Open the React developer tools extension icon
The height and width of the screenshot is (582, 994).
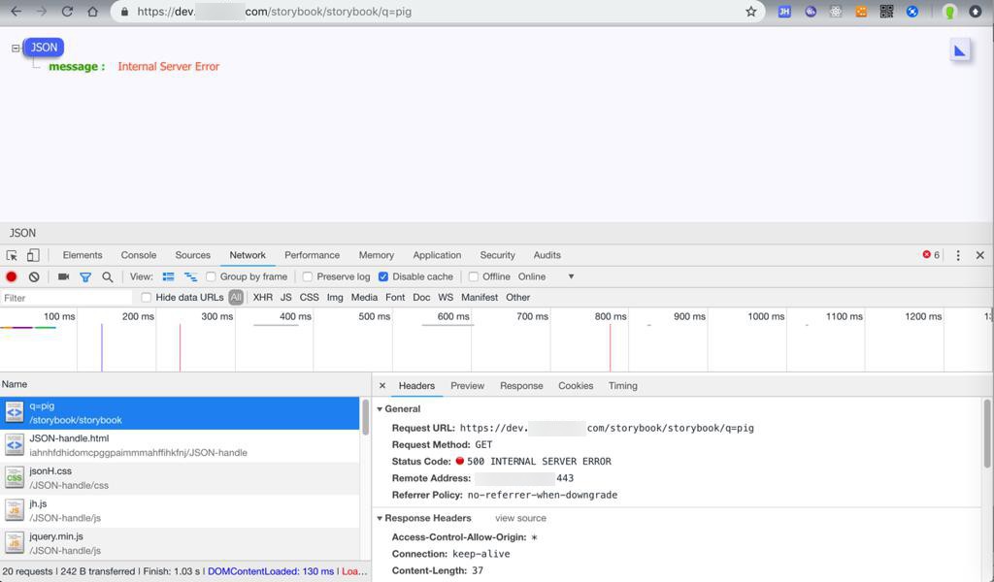tap(836, 12)
